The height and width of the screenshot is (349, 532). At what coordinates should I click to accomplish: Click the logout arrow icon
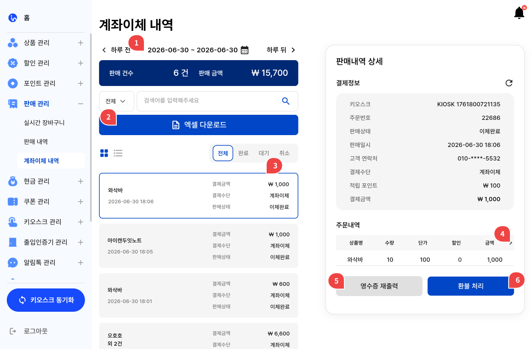point(13,331)
